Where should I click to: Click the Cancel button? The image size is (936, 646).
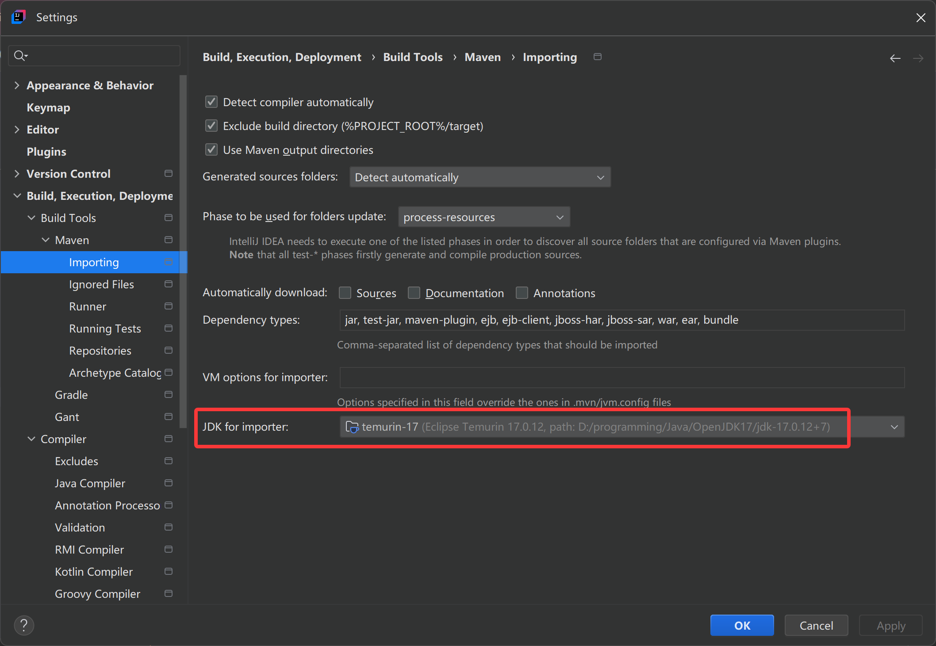816,625
